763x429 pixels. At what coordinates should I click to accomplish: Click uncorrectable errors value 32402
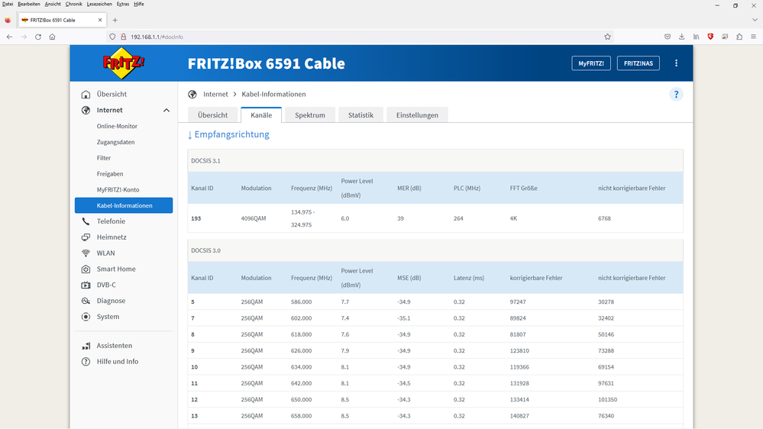click(606, 318)
